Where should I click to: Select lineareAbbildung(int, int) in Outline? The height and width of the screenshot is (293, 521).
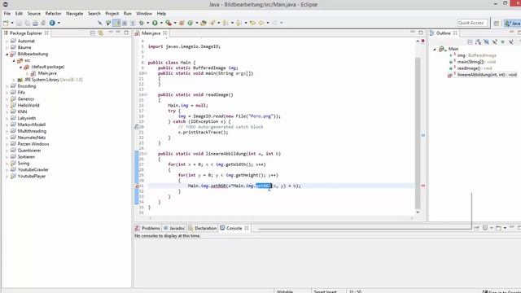(487, 75)
